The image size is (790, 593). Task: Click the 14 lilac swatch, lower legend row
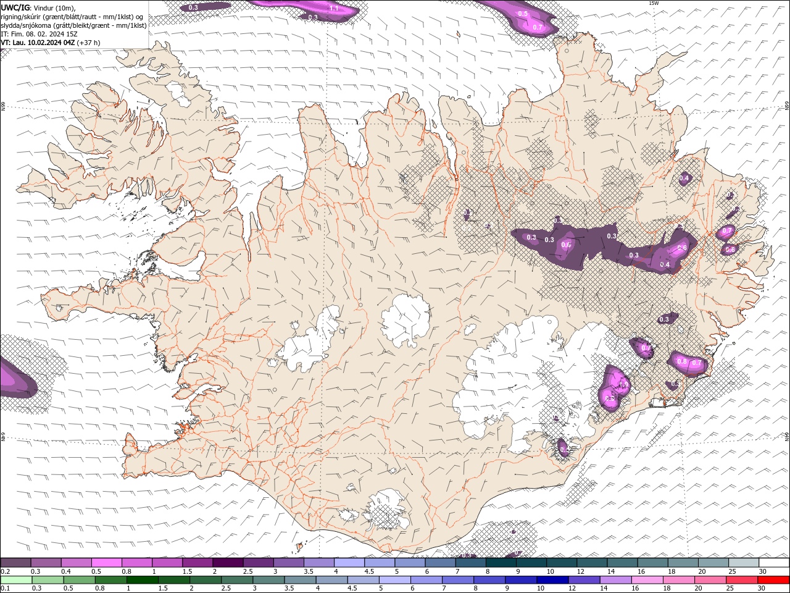615,580
